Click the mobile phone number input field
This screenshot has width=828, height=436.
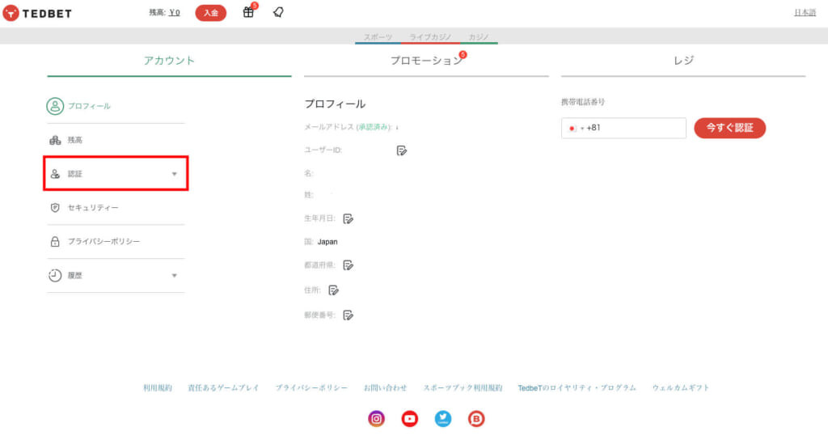coord(623,128)
